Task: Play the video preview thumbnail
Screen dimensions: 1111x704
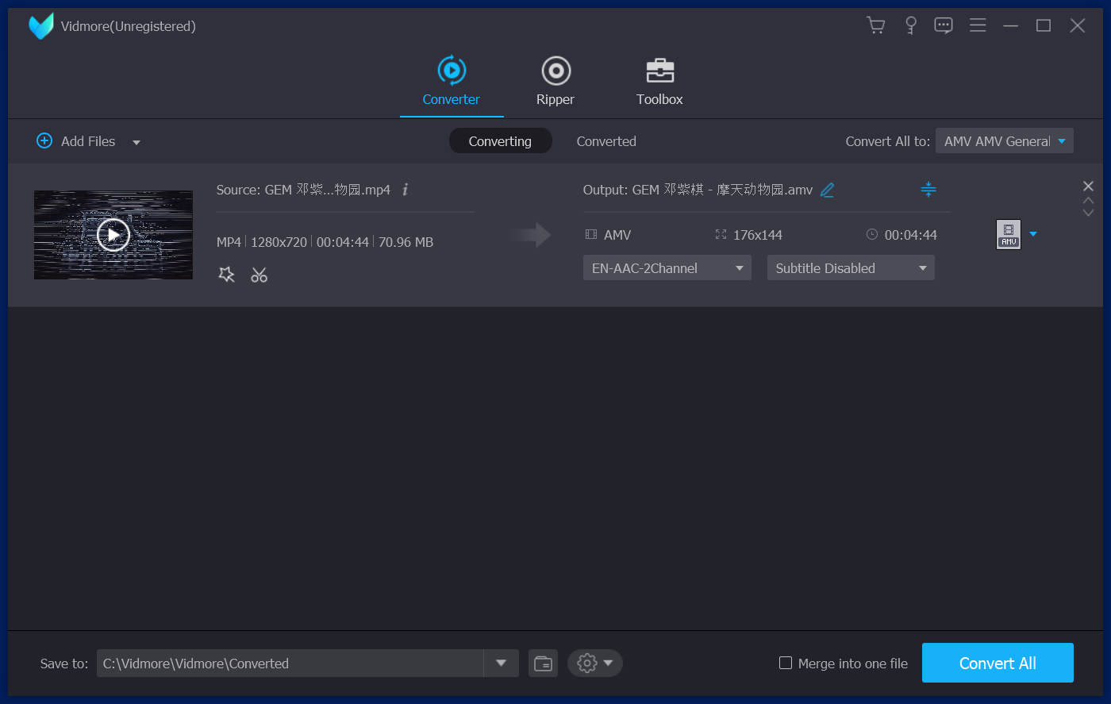Action: [x=113, y=234]
